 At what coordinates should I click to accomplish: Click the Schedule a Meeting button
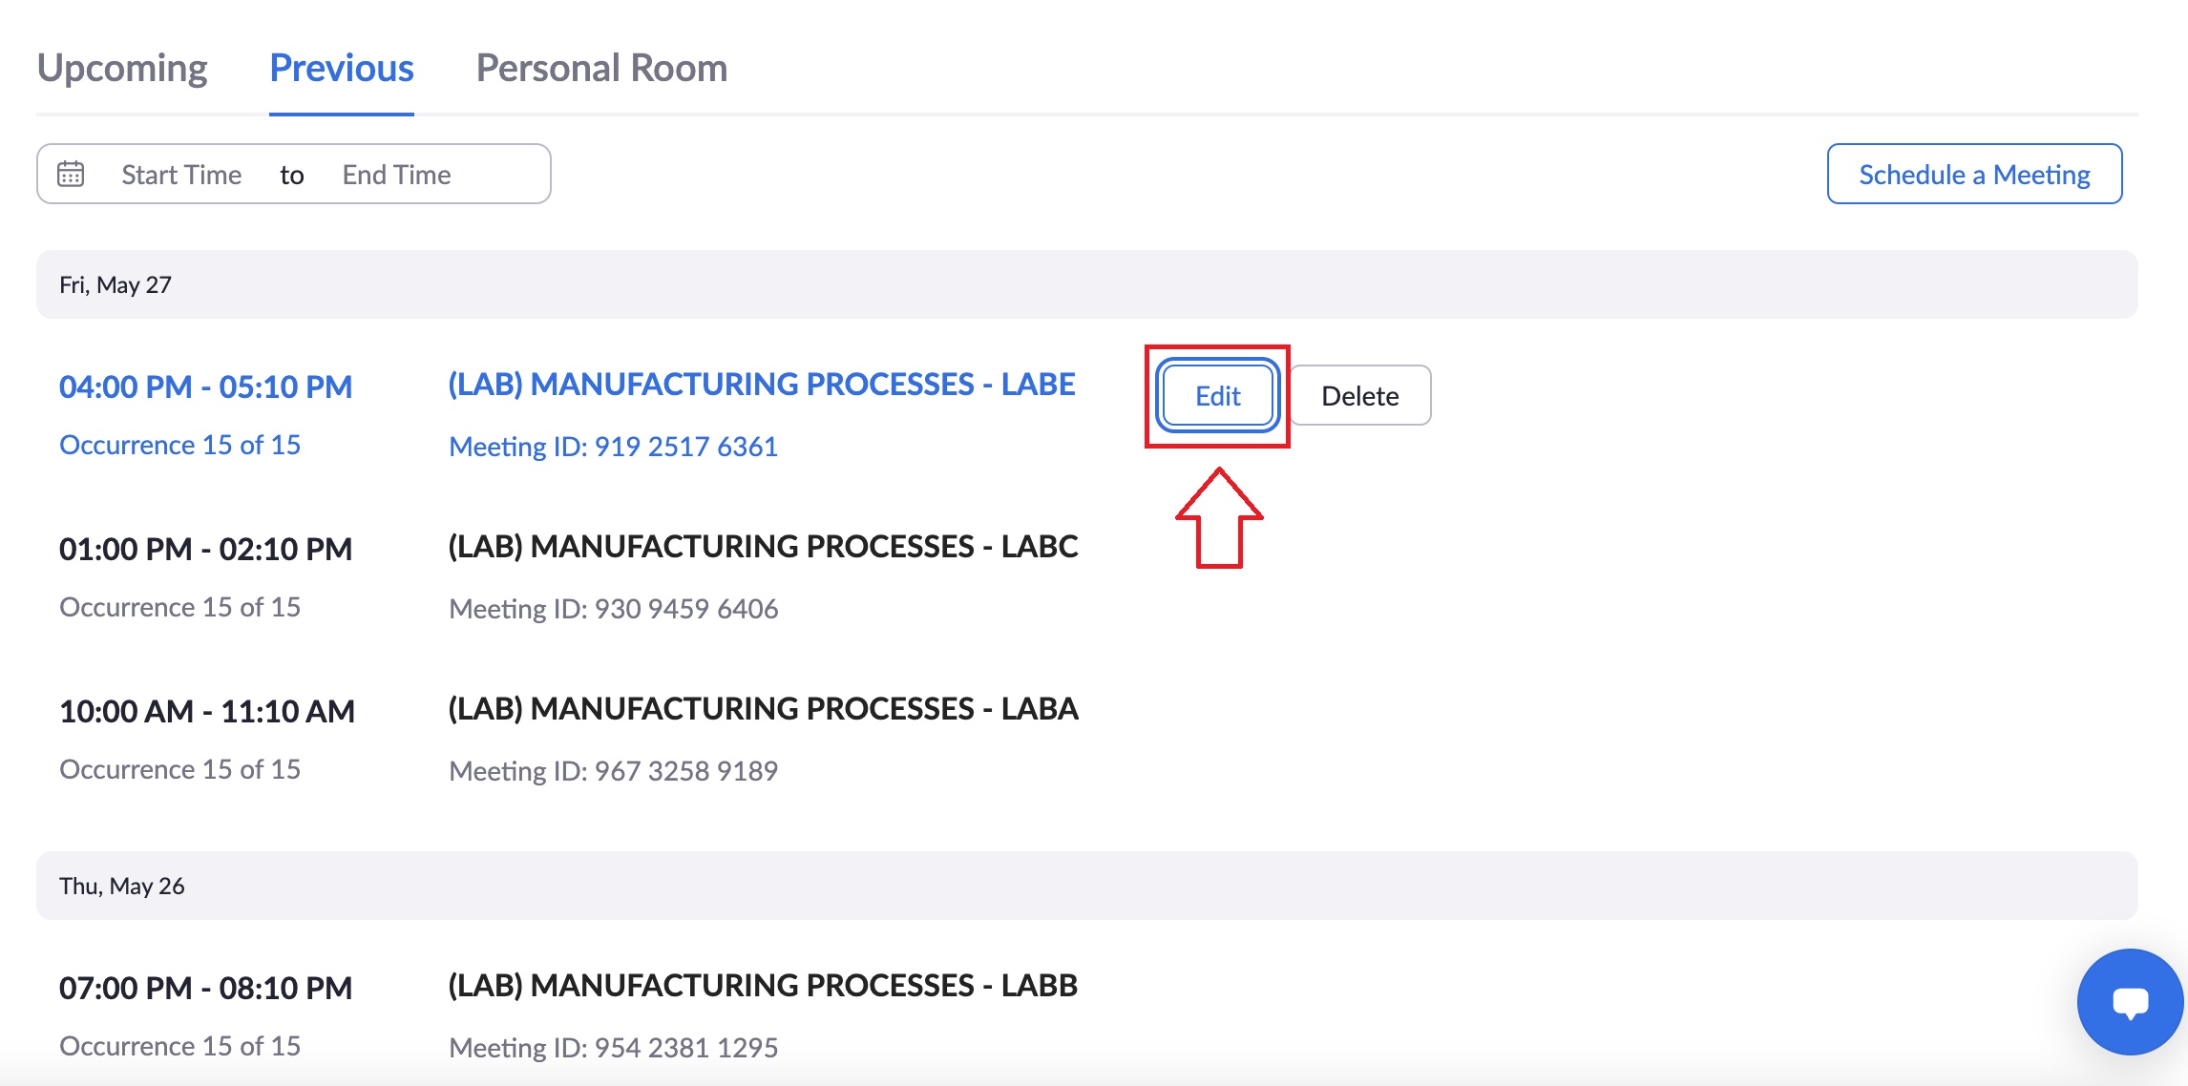point(1973,174)
